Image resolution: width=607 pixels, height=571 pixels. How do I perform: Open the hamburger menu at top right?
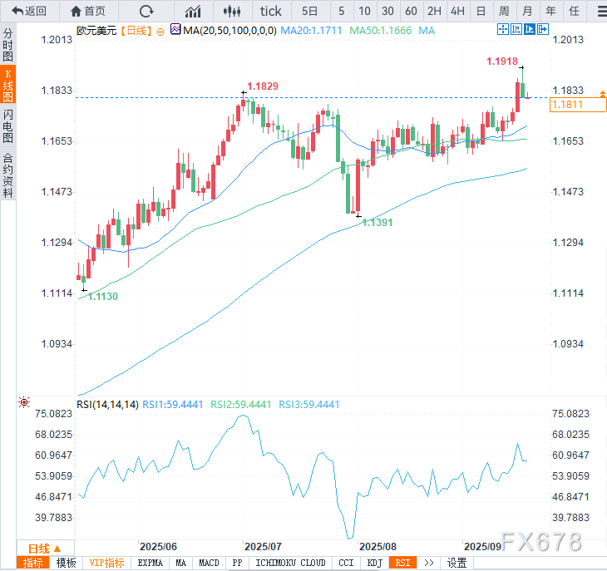597,11
